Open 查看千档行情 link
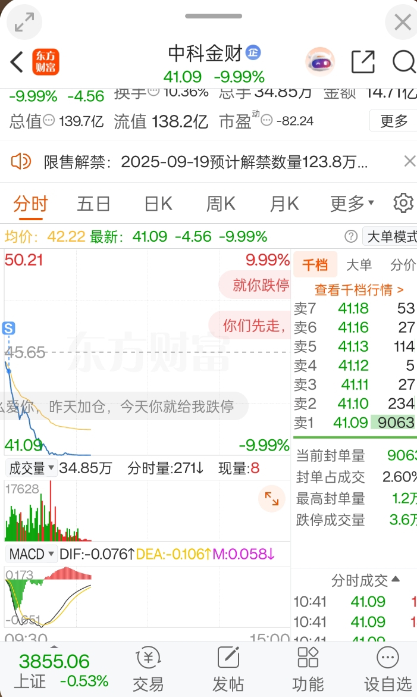 (359, 290)
